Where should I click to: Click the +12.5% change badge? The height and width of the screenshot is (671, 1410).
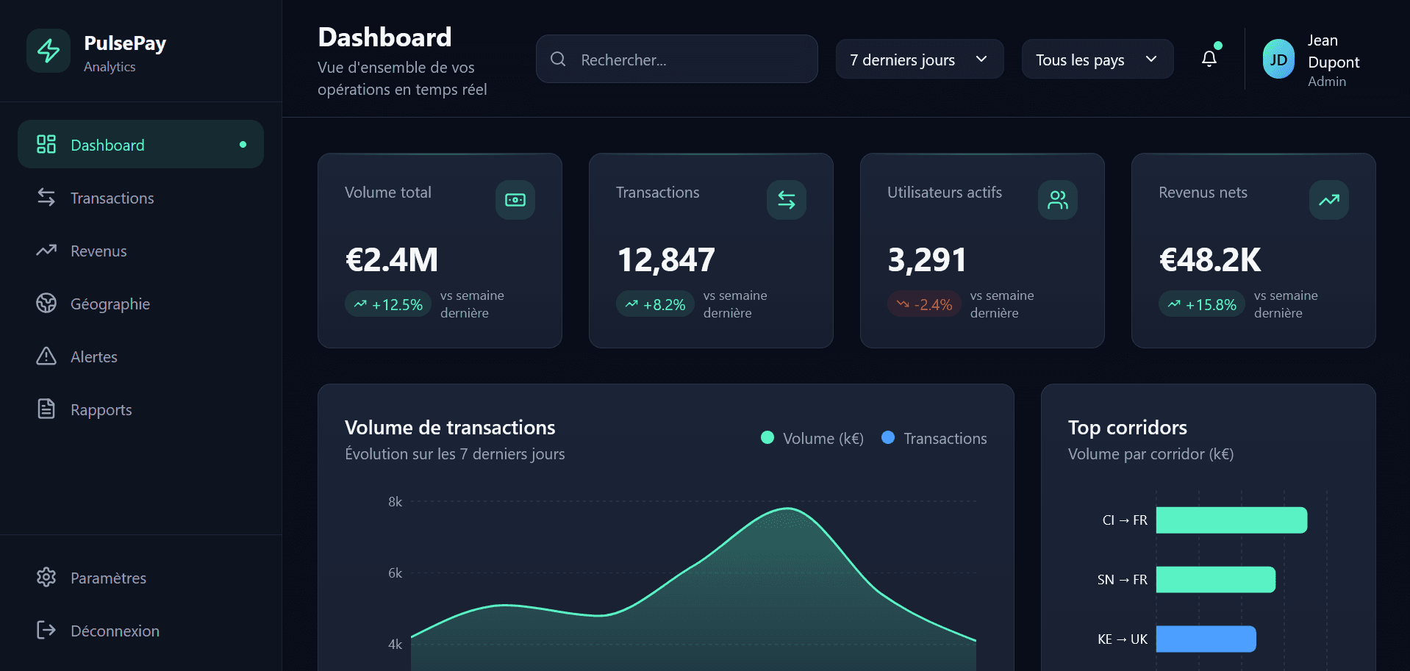(x=388, y=304)
